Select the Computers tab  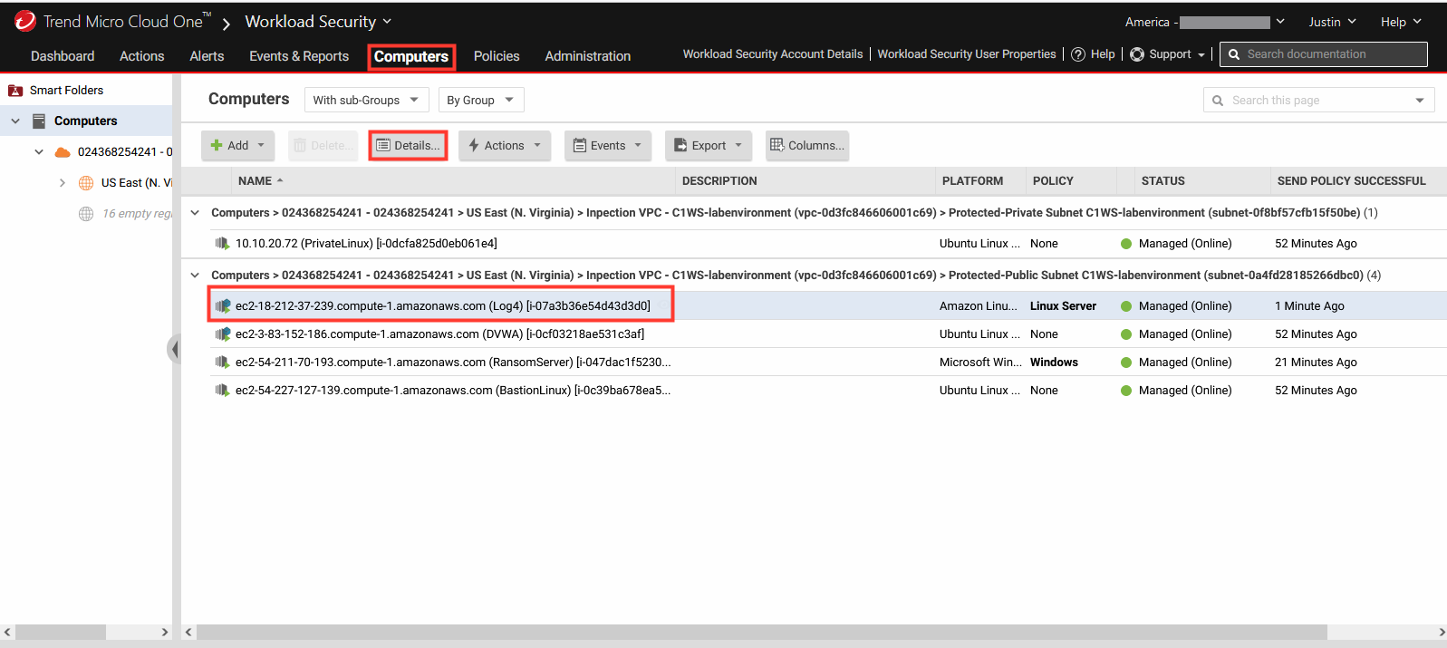[x=411, y=56]
